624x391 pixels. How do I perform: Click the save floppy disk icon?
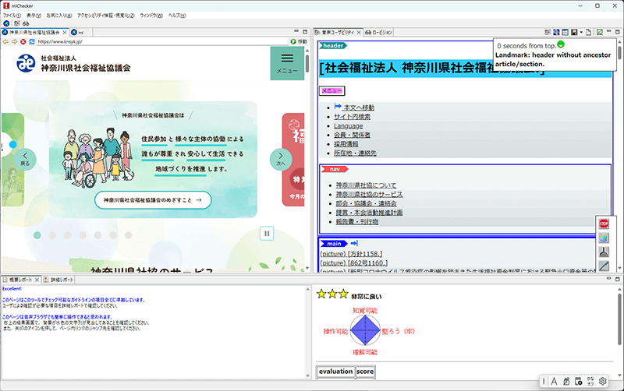click(x=574, y=32)
